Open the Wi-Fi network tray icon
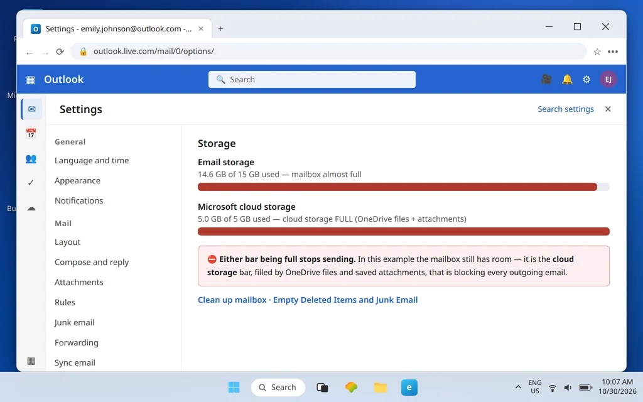 coord(553,388)
